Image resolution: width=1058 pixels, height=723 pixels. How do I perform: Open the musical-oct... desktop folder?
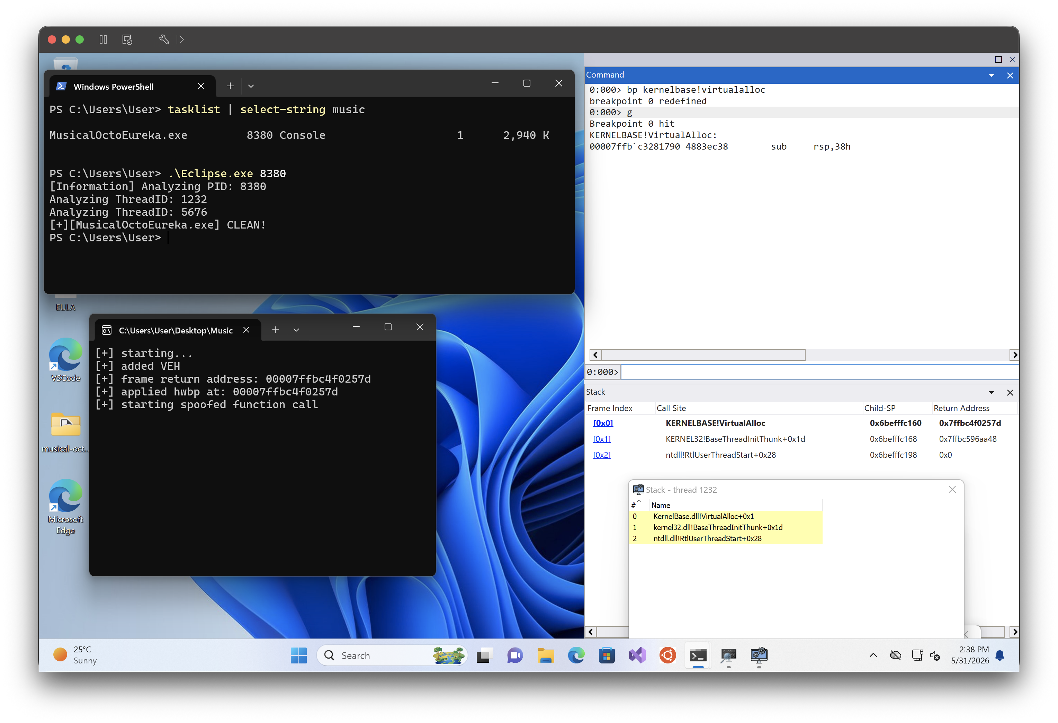coord(65,431)
